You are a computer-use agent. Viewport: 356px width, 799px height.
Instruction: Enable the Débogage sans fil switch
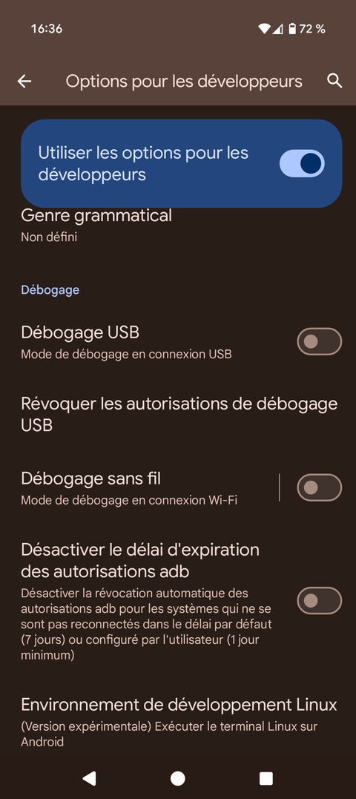coord(320,487)
